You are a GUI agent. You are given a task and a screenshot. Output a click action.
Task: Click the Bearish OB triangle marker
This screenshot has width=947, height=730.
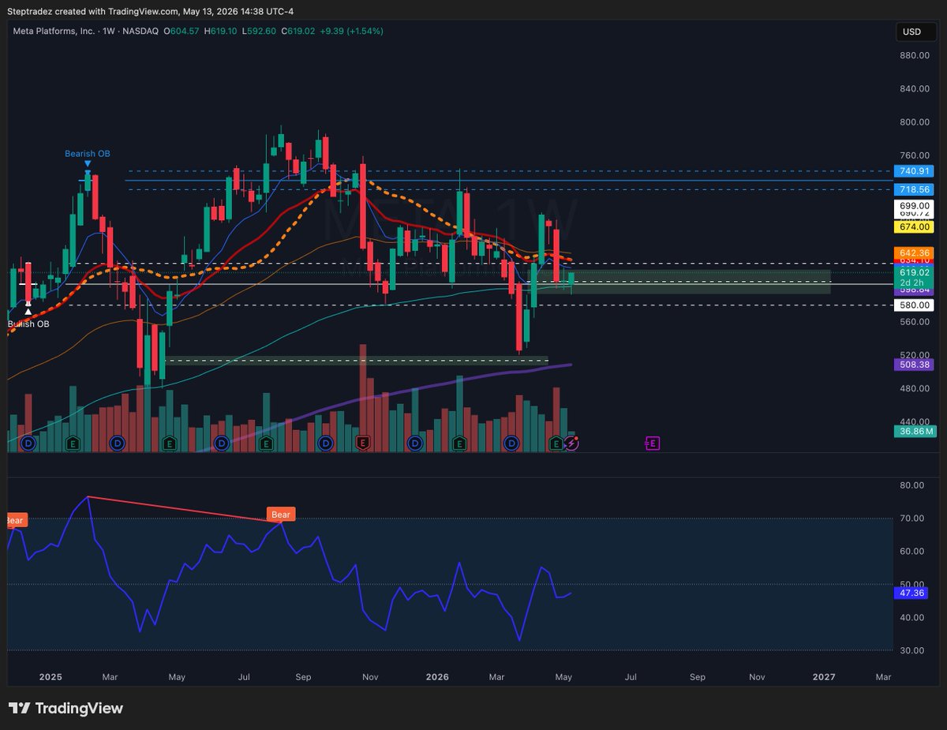(x=87, y=163)
